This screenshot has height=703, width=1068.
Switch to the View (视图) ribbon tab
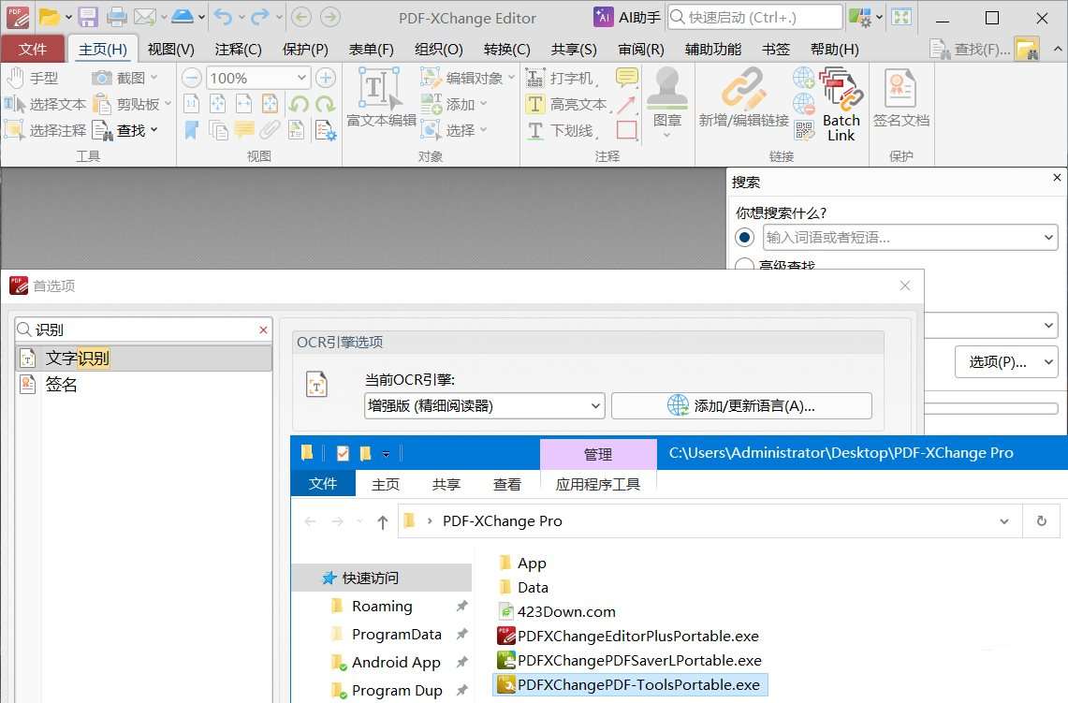click(x=171, y=49)
